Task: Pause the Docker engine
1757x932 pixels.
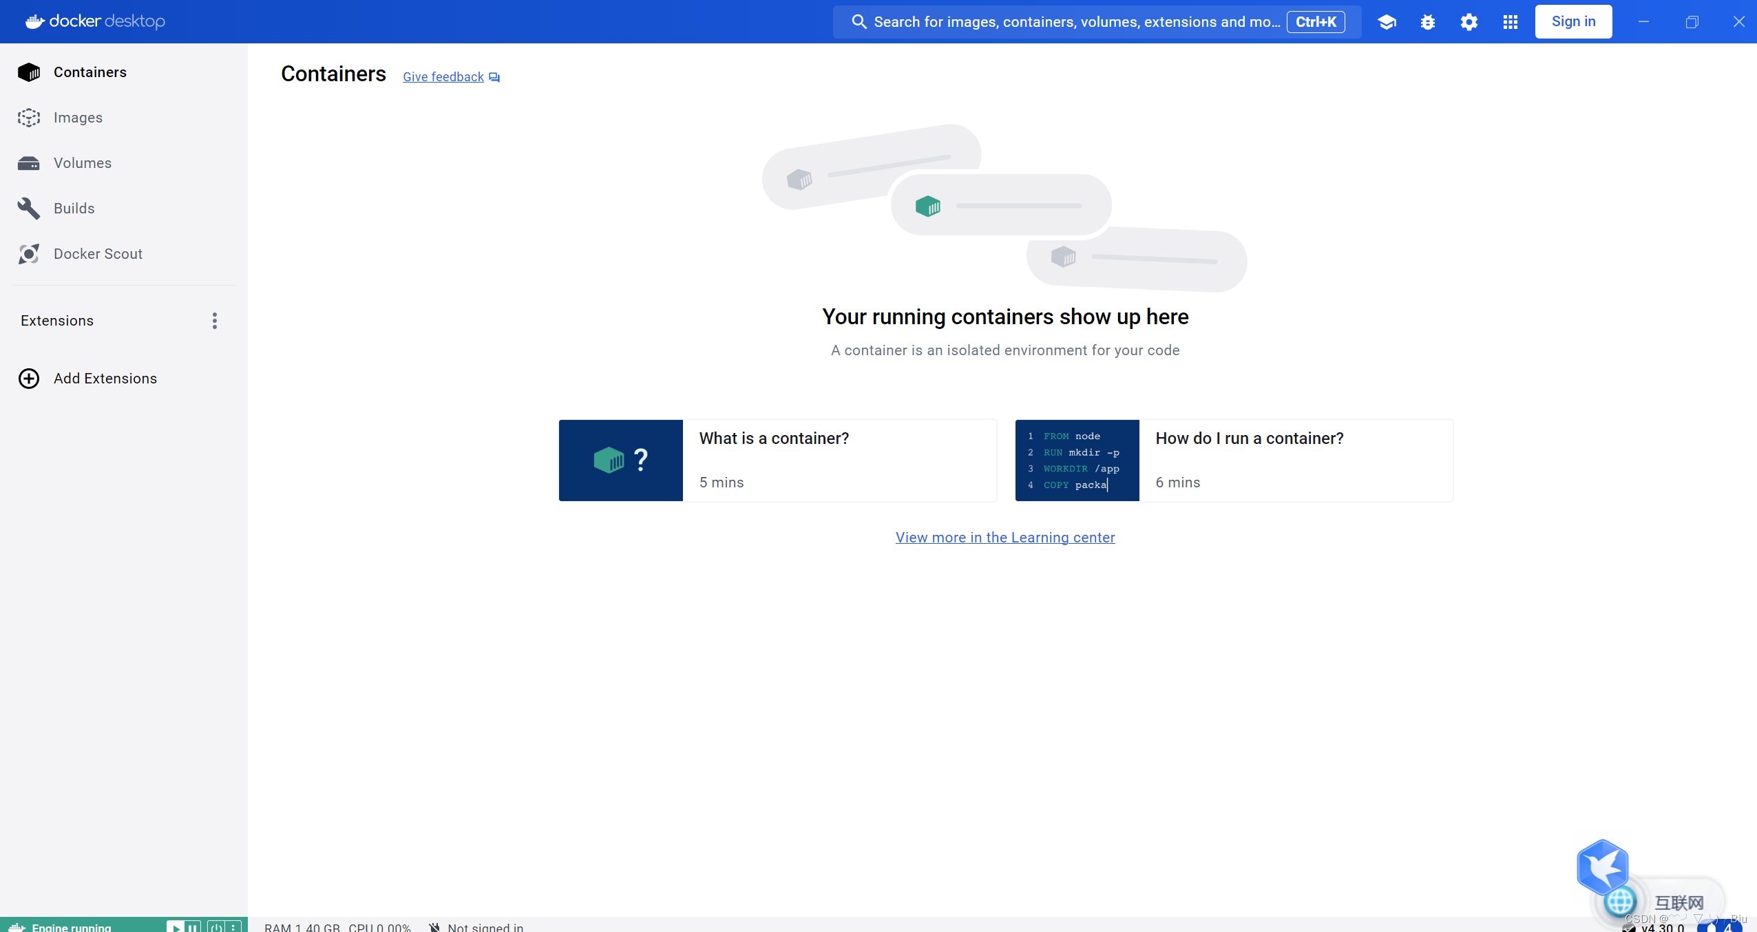Action: point(193,926)
